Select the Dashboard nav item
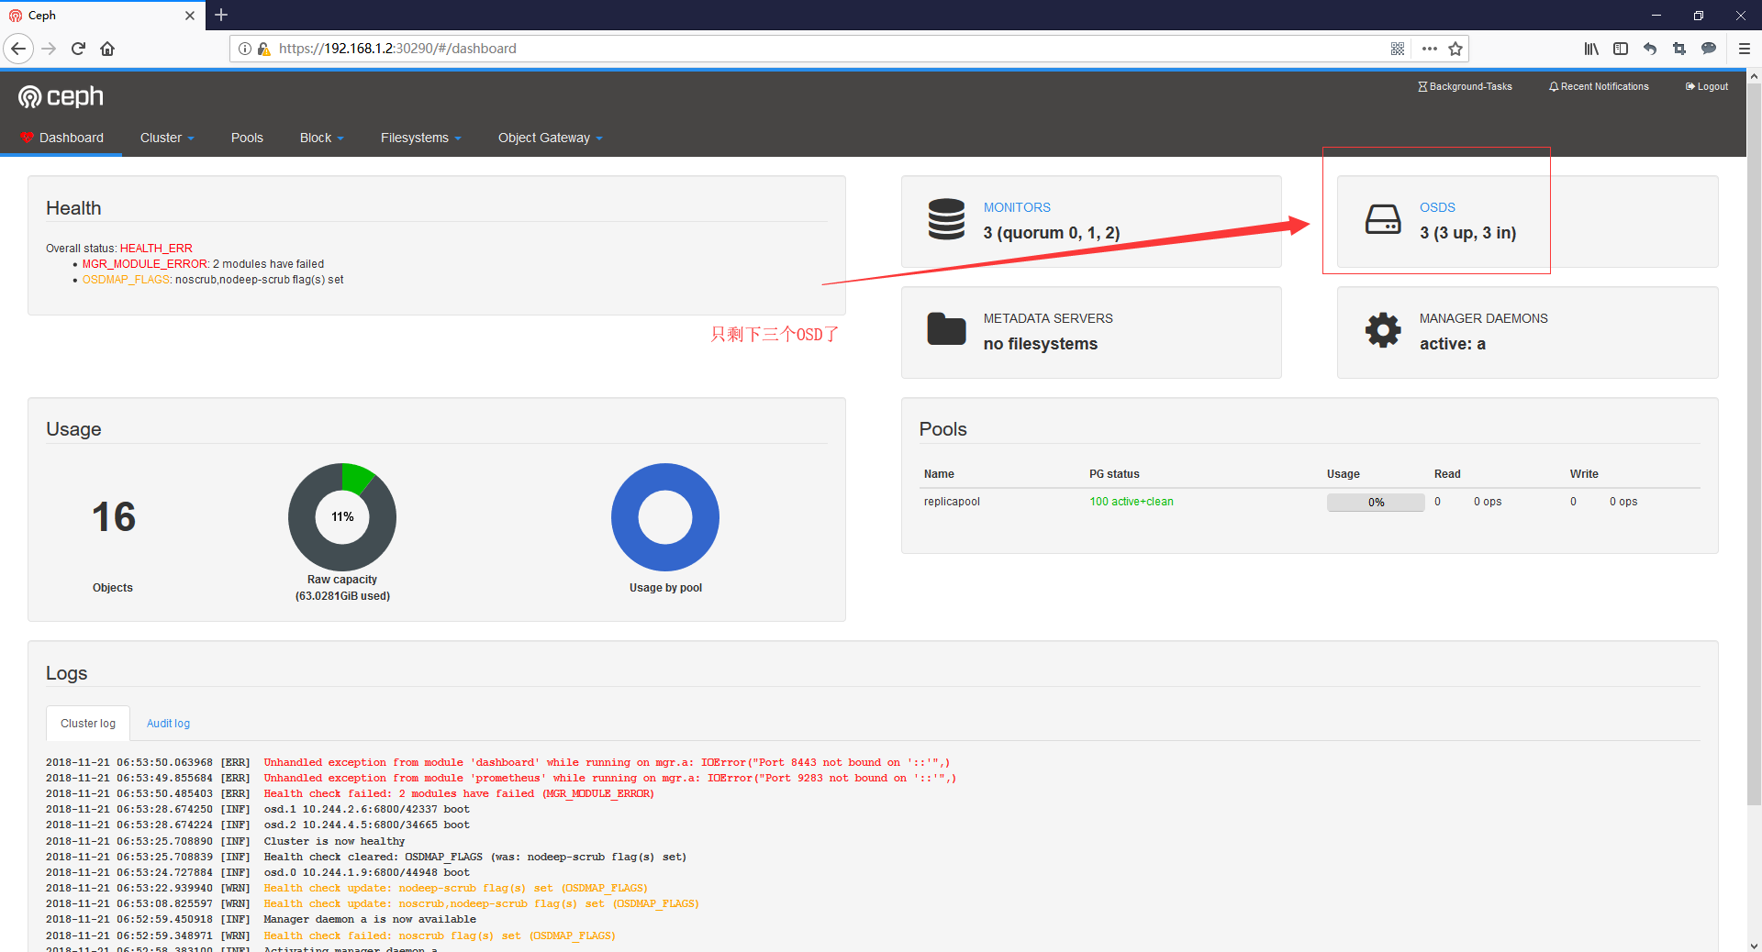Image resolution: width=1762 pixels, height=952 pixels. point(61,138)
